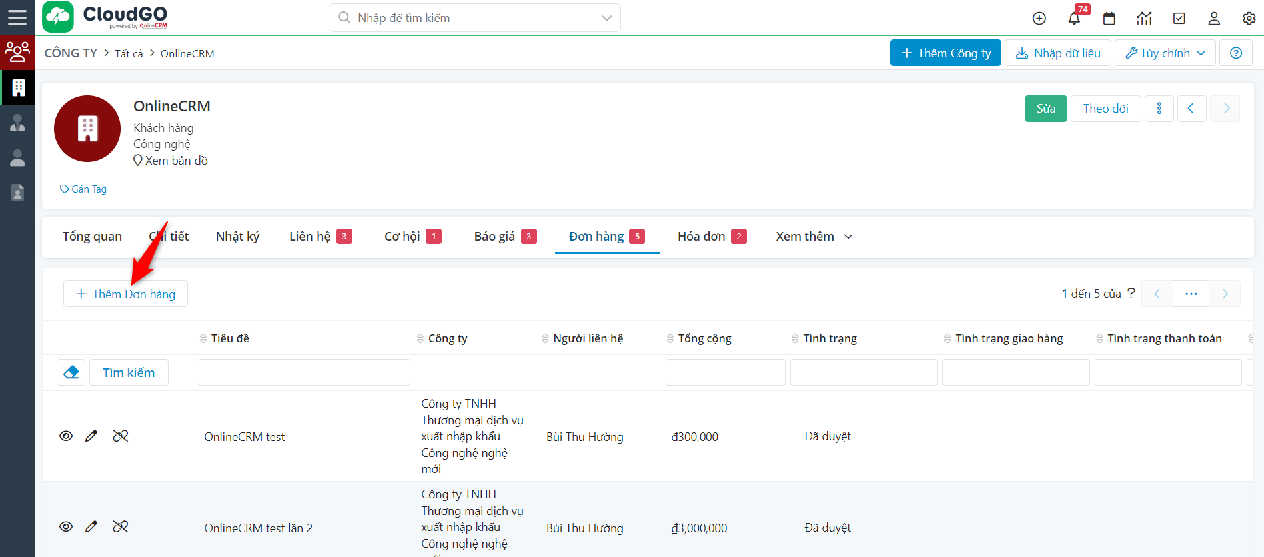The width and height of the screenshot is (1264, 557).
Task: Focus the Tổng cộng filter field
Action: pos(726,372)
